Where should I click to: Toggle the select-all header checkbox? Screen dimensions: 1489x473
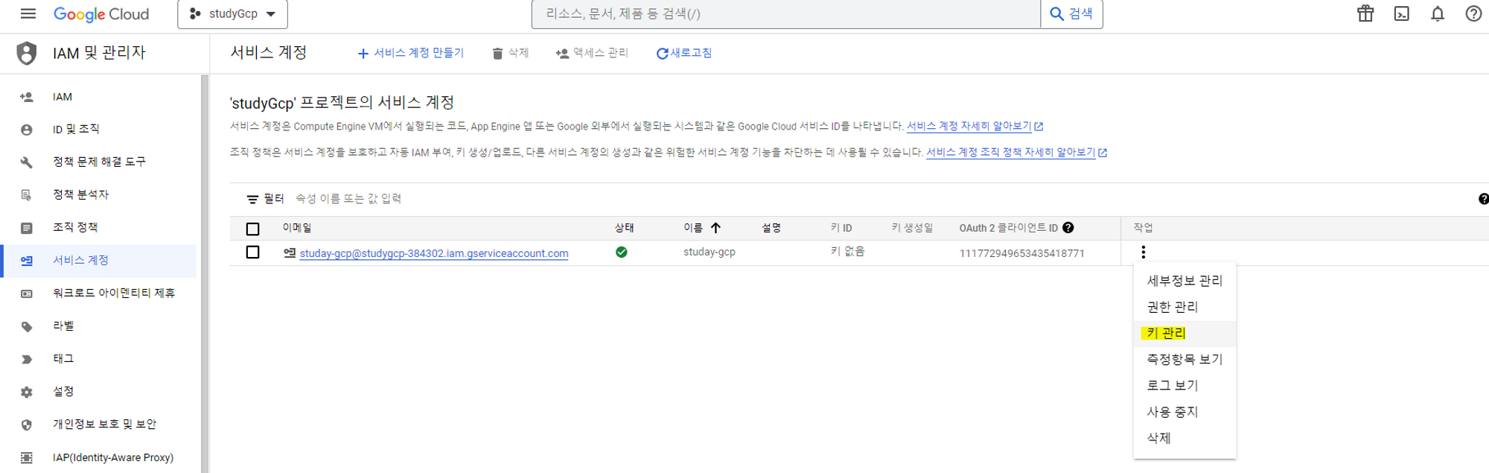click(253, 229)
